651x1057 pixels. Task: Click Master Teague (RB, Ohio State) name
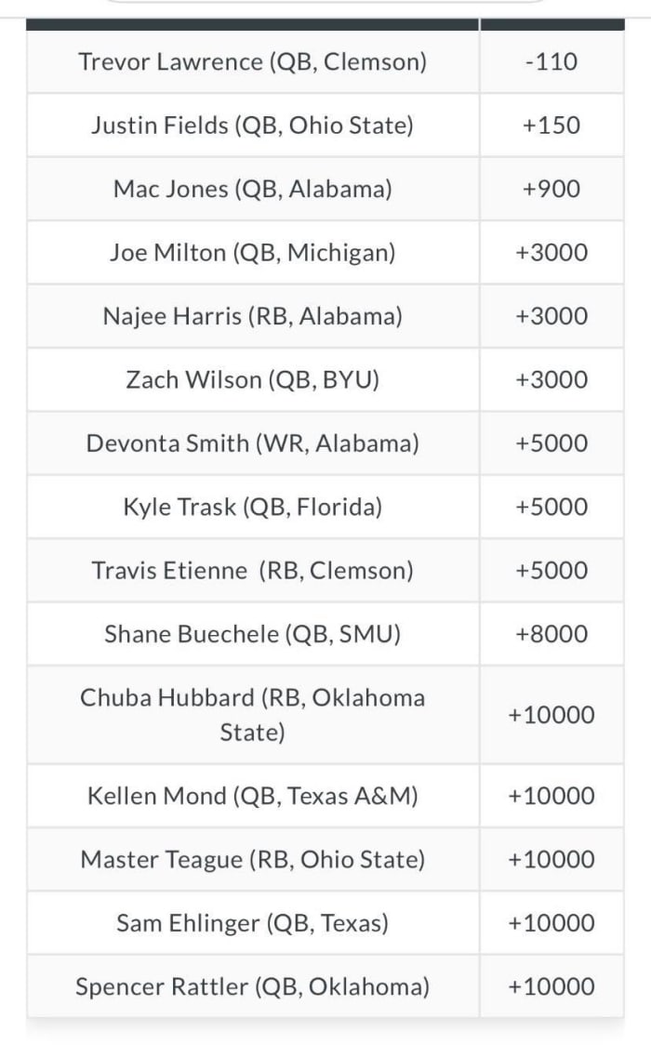(x=253, y=860)
